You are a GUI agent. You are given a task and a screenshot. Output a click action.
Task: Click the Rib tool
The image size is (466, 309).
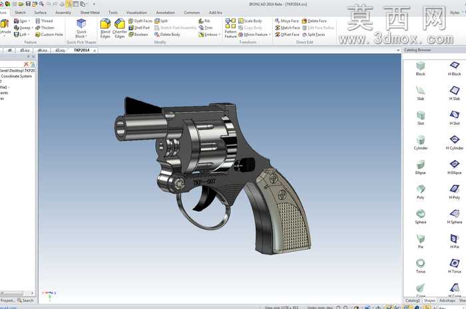point(204,21)
